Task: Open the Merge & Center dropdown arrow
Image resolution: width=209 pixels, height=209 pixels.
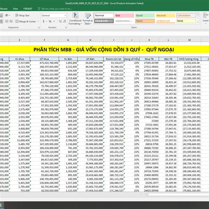Action: [38, 22]
